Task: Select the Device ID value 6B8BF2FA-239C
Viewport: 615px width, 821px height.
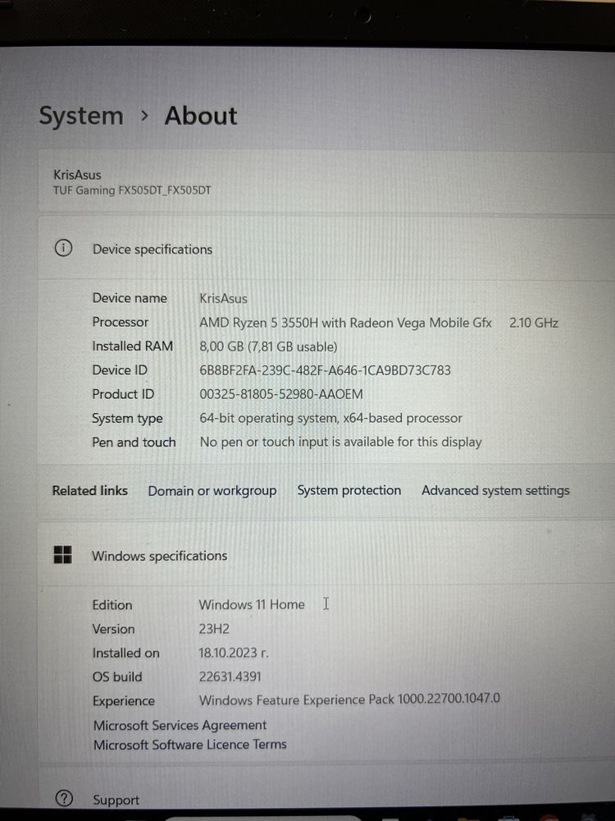Action: pos(325,370)
